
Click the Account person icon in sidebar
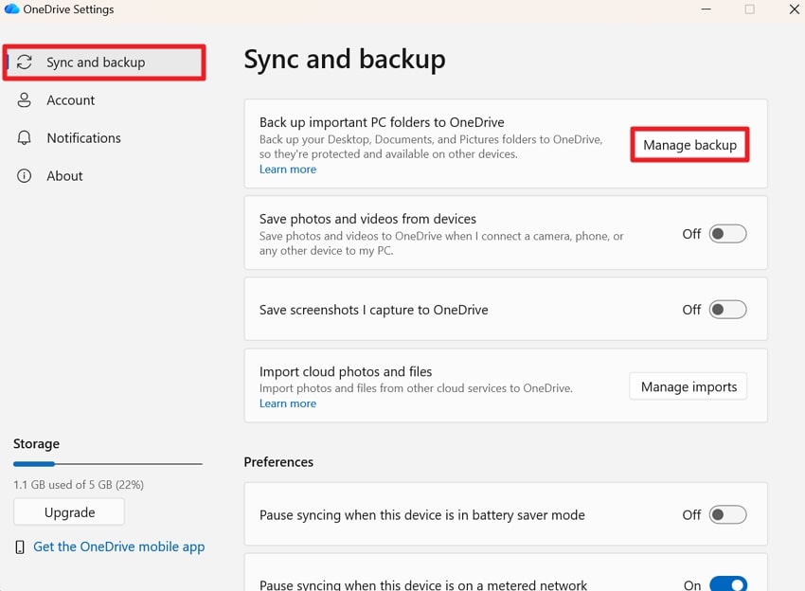(x=24, y=99)
